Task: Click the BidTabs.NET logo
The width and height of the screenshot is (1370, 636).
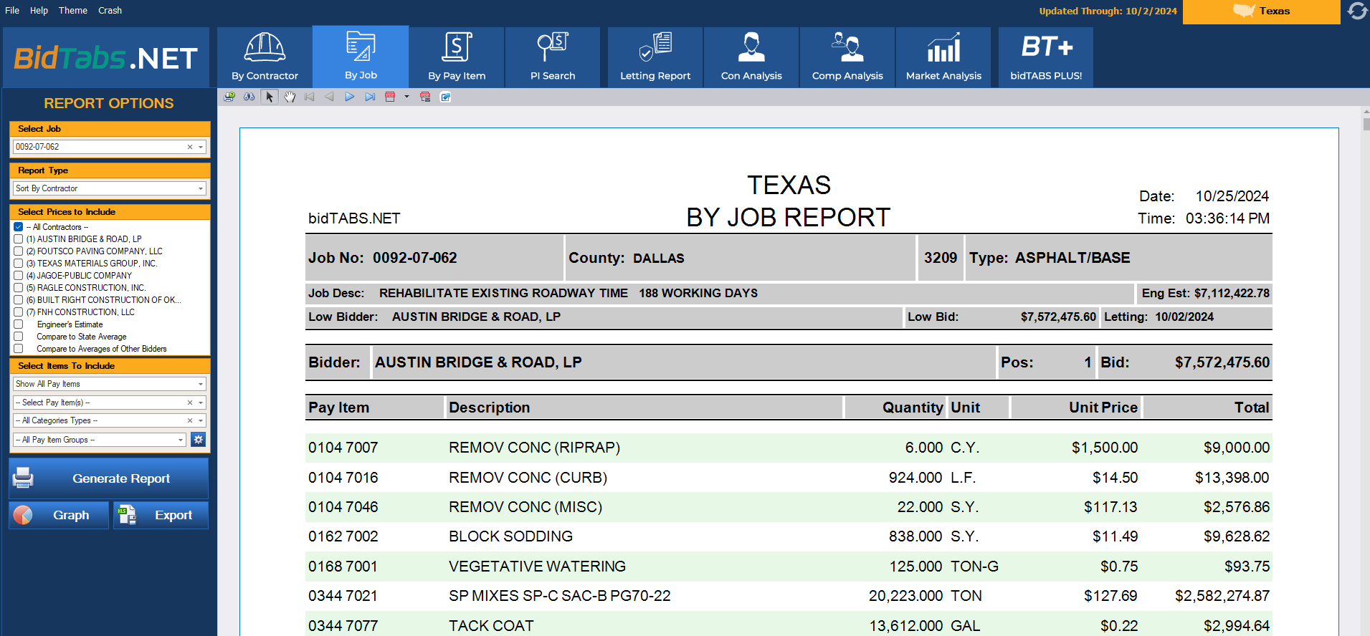Action: (106, 58)
